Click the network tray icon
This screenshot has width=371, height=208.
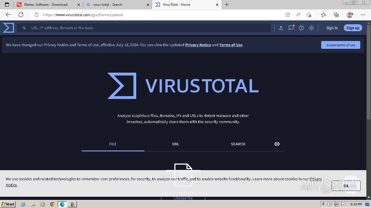(x=336, y=204)
